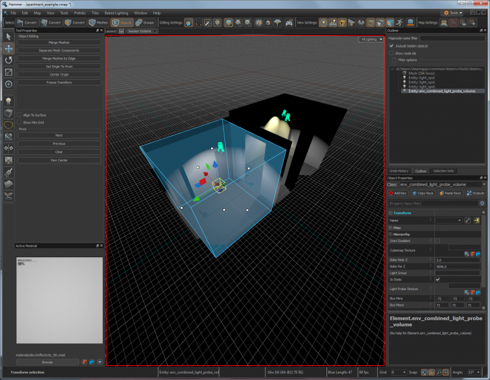Click the Browse button under Active Material
The width and height of the screenshot is (490, 380).
(48, 362)
